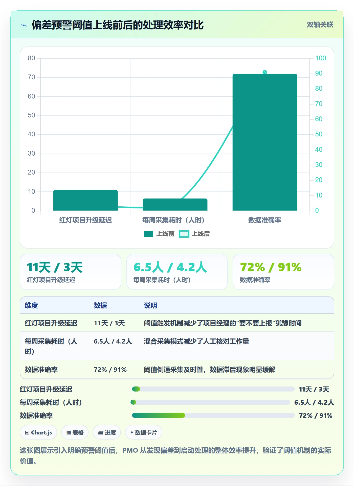The image size is (354, 486).
Task: Click the 每周采集耗时 bar in the chart
Action: (x=175, y=205)
